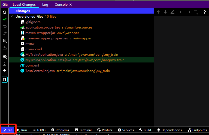Click the Changes header row
This screenshot has width=209, height=135.
click(81, 11)
